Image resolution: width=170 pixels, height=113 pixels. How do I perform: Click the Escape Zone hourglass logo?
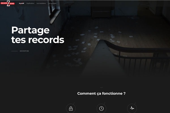[8, 3]
